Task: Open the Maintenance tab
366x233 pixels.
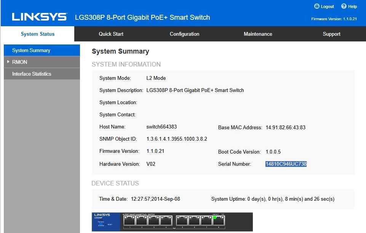Action: 258,34
